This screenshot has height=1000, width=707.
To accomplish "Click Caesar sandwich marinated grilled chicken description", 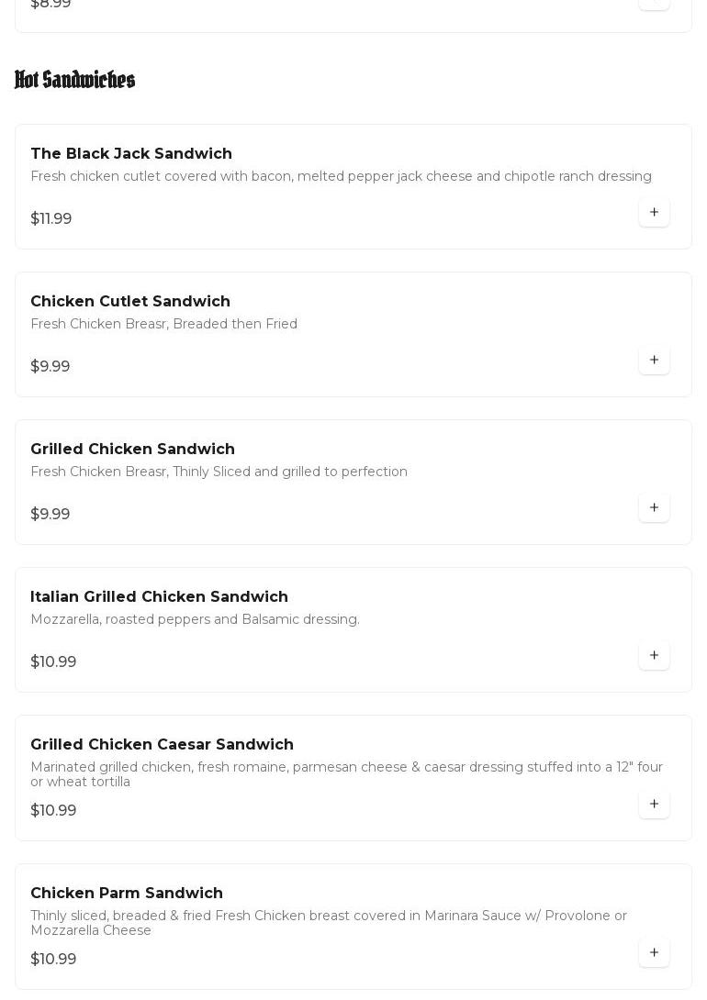I will [346, 773].
